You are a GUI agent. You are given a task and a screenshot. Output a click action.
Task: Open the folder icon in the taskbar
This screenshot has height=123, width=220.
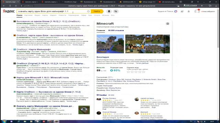[25, 122]
